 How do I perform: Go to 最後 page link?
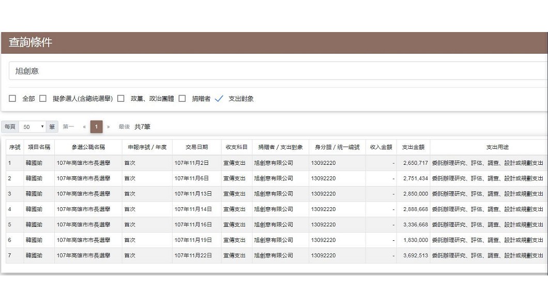124,127
